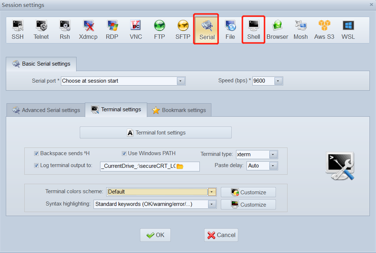Choose the VNC session type
Viewport: 376px width, 253px height.
136,30
